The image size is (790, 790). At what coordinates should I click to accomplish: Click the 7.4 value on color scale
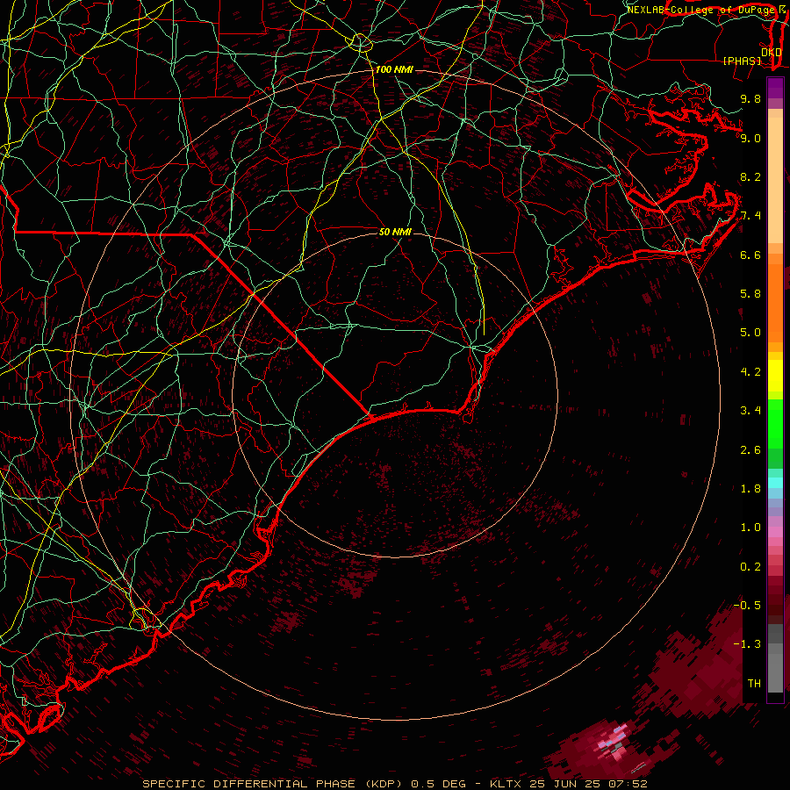pos(750,216)
